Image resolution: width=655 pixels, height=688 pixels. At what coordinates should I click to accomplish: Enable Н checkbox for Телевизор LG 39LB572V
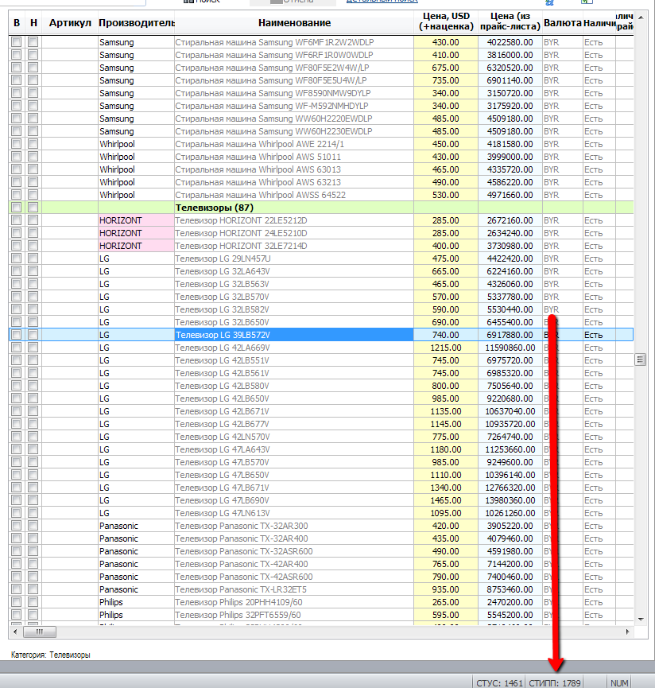[x=33, y=335]
